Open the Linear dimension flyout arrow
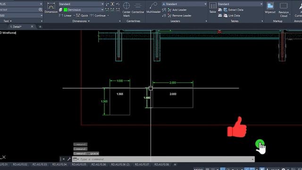The image size is (302, 170). pyautogui.click(x=74, y=16)
